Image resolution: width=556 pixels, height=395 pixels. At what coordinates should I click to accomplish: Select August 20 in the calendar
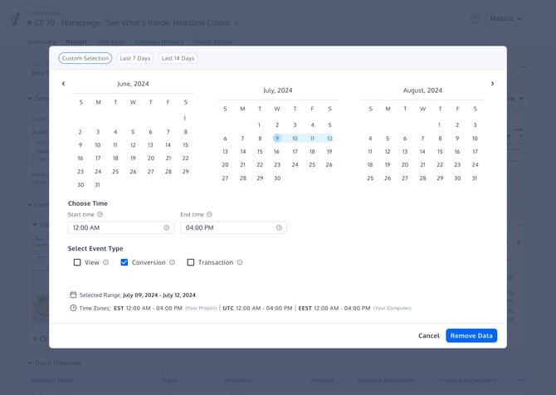[x=405, y=164]
